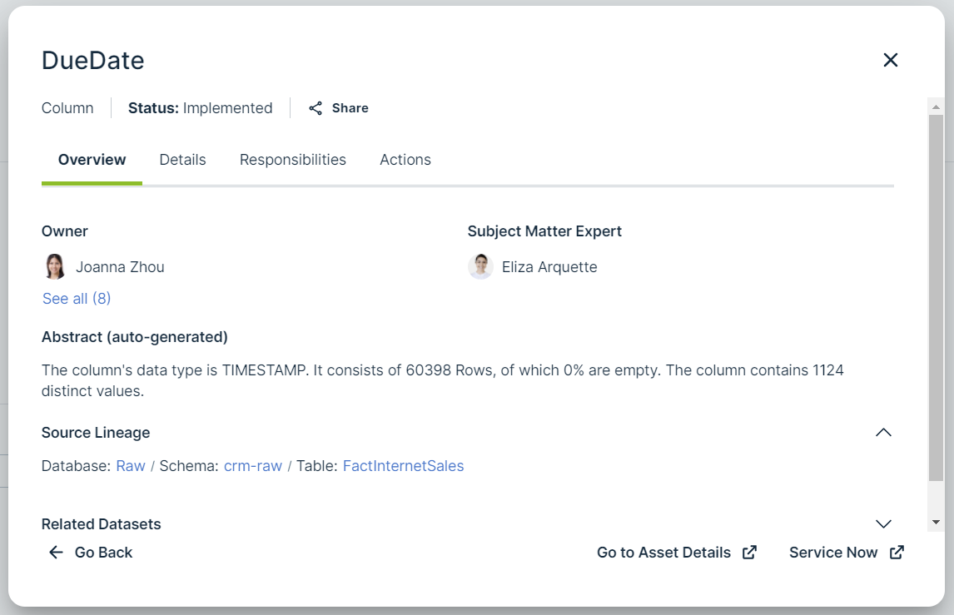Open the crm-raw schema link
Screen dimensions: 954x615
pyautogui.click(x=253, y=466)
